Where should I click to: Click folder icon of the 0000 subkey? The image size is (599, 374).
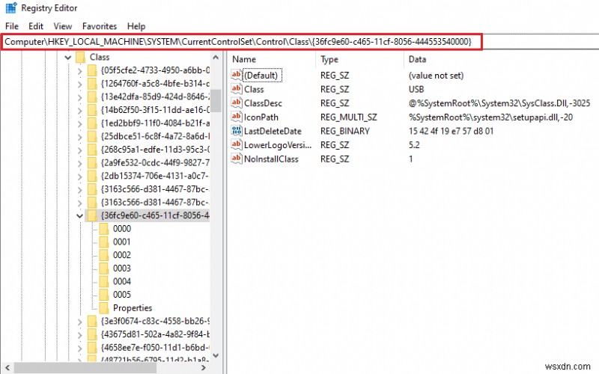(x=104, y=229)
